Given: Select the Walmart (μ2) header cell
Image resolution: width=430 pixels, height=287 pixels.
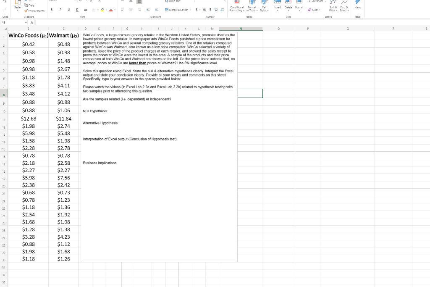Looking at the screenshot, I should pyautogui.click(x=64, y=36).
